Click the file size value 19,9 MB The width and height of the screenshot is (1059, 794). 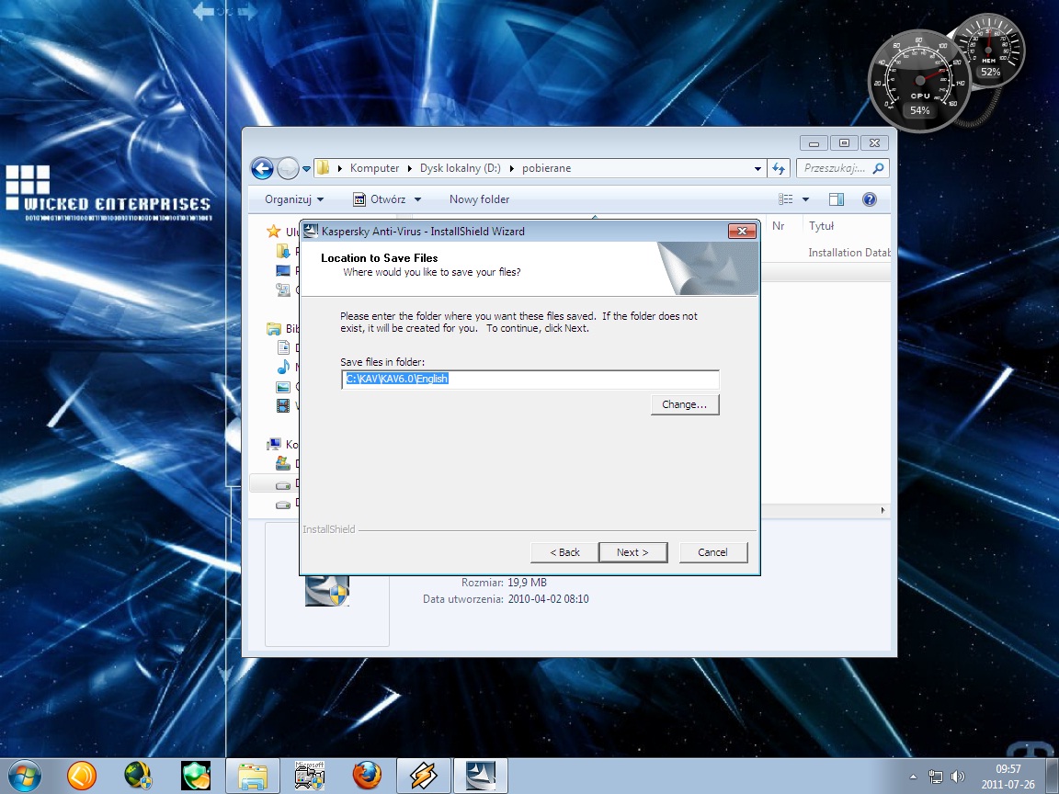pyautogui.click(x=527, y=583)
